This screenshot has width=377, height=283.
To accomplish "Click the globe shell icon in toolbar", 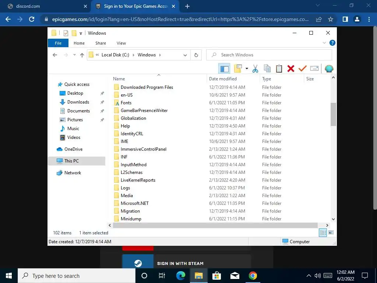I will tap(329, 69).
